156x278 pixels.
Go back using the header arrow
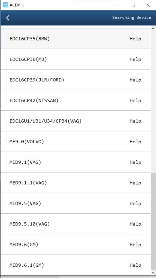pos(8,18)
